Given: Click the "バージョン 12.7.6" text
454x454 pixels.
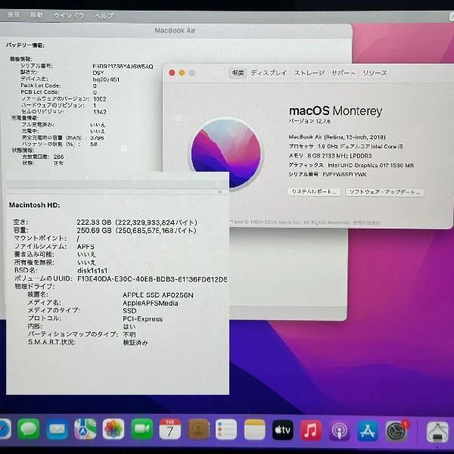Looking at the screenshot, I should [309, 121].
